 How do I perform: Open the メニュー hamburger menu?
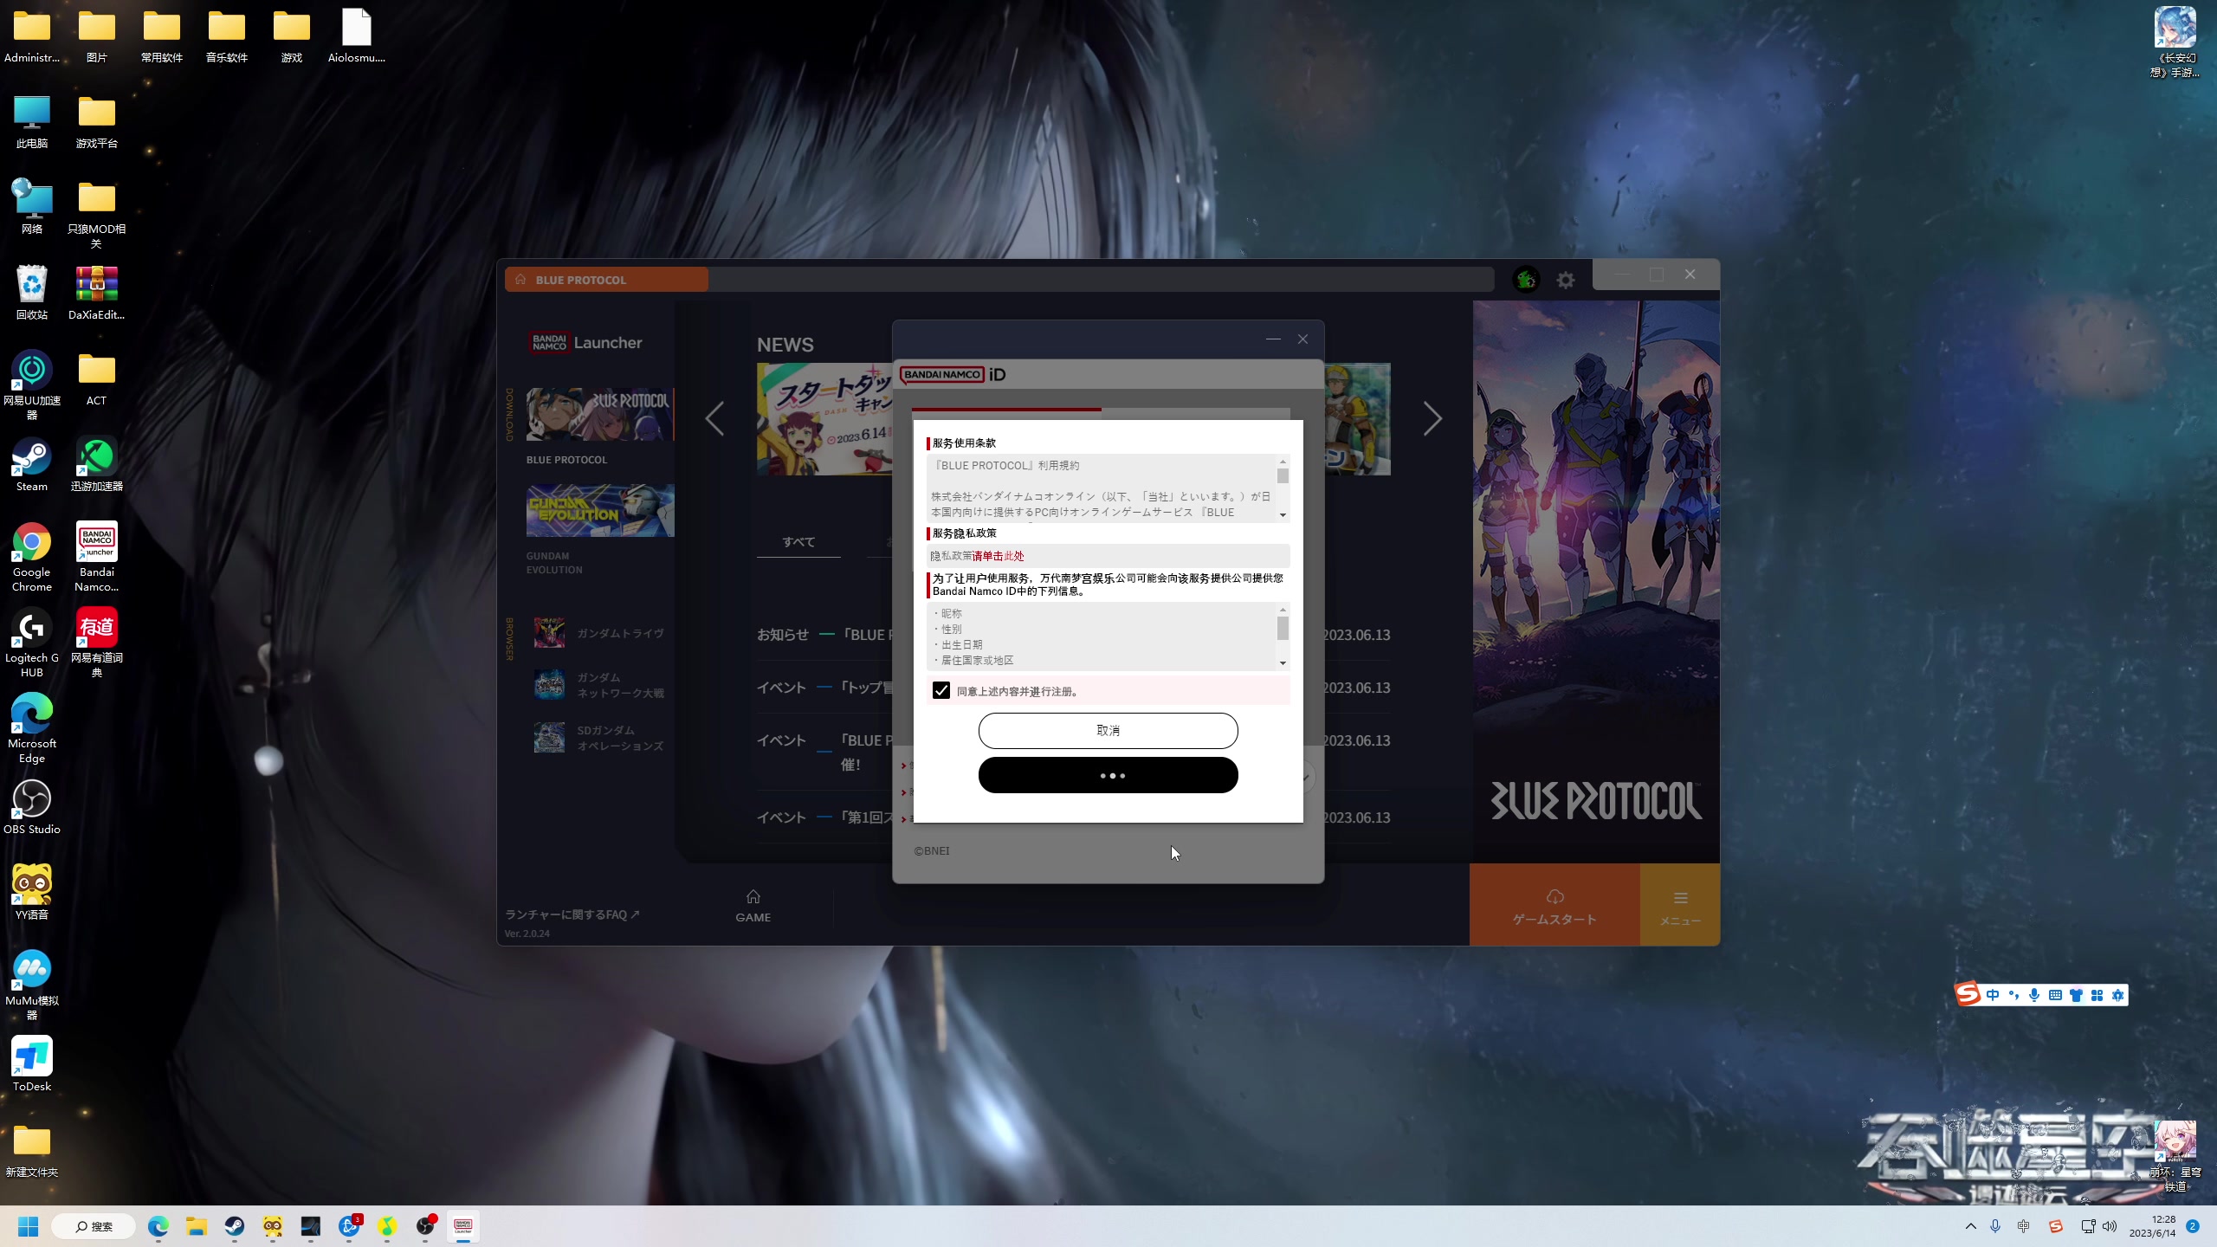(x=1680, y=905)
